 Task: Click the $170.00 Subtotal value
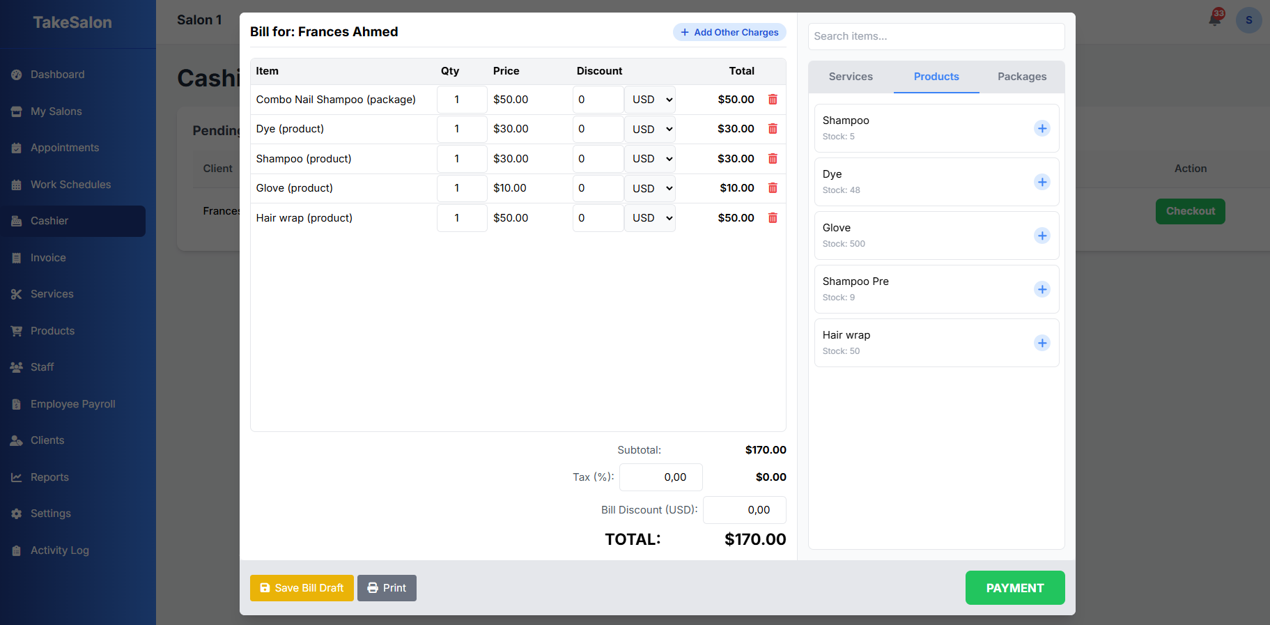click(766, 450)
